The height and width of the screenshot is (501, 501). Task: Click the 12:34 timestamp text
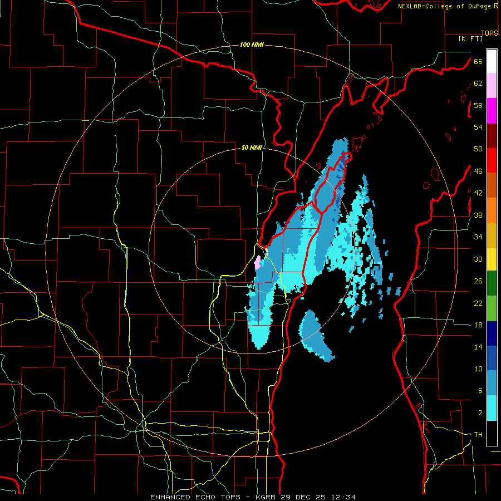tap(343, 497)
